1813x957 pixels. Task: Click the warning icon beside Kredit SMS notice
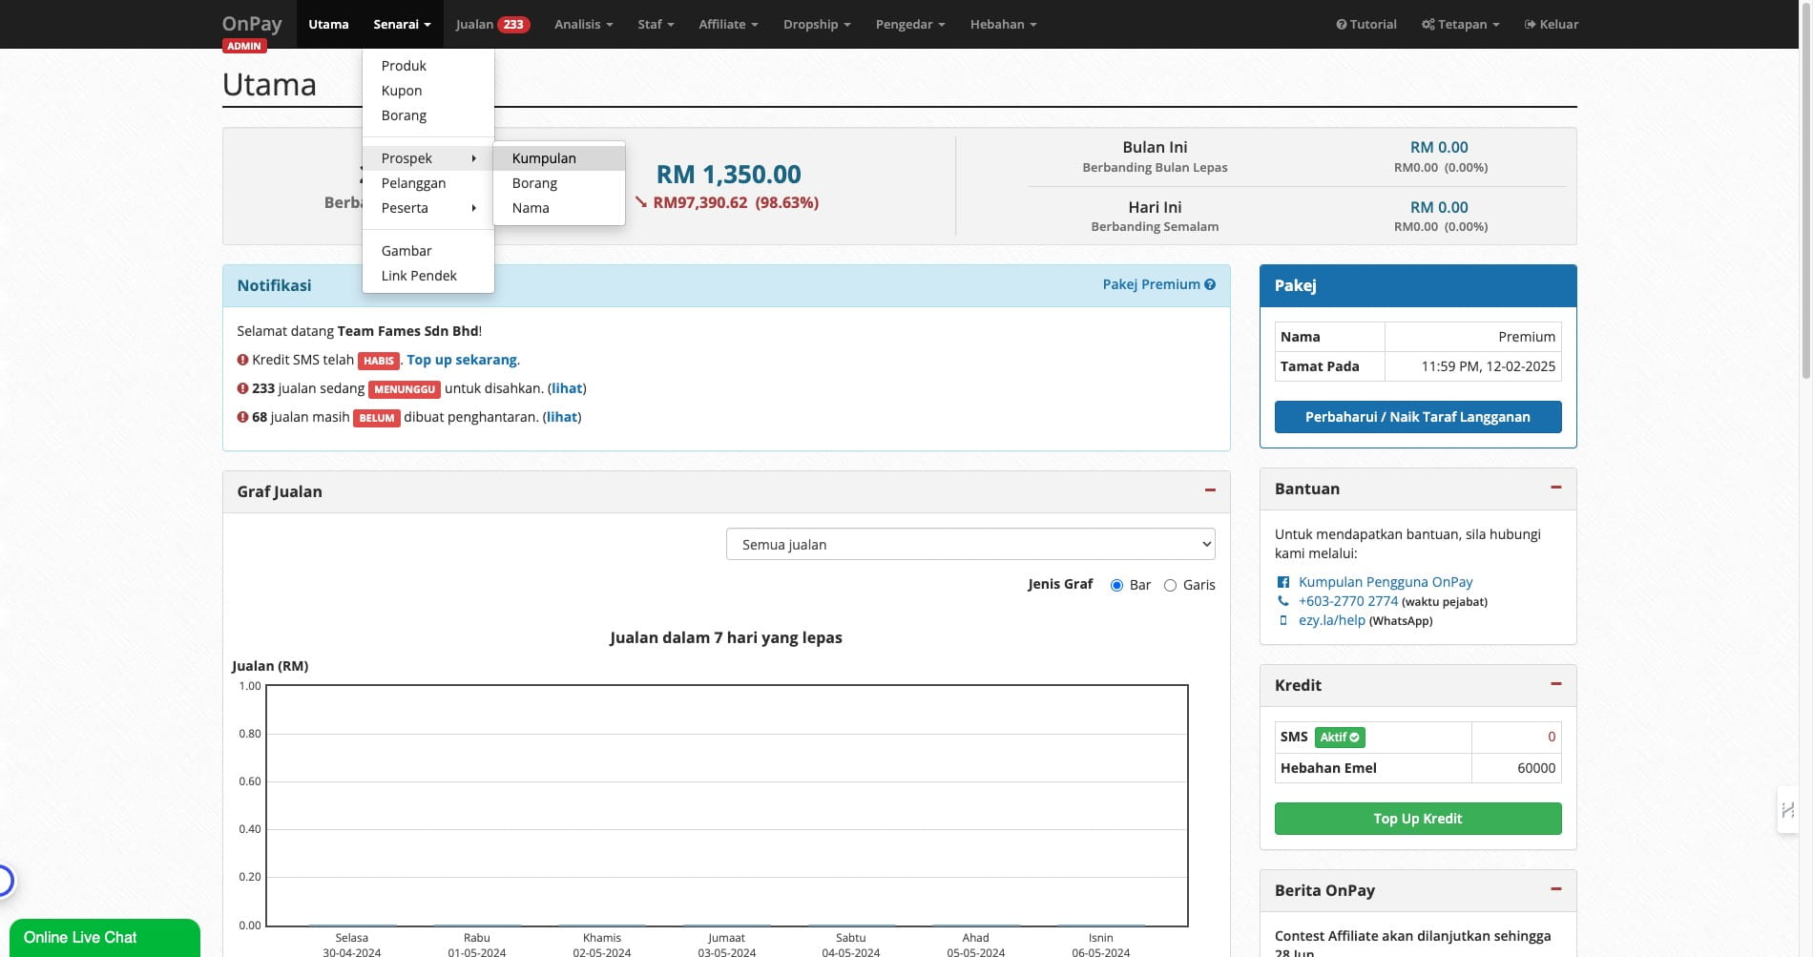(x=242, y=360)
